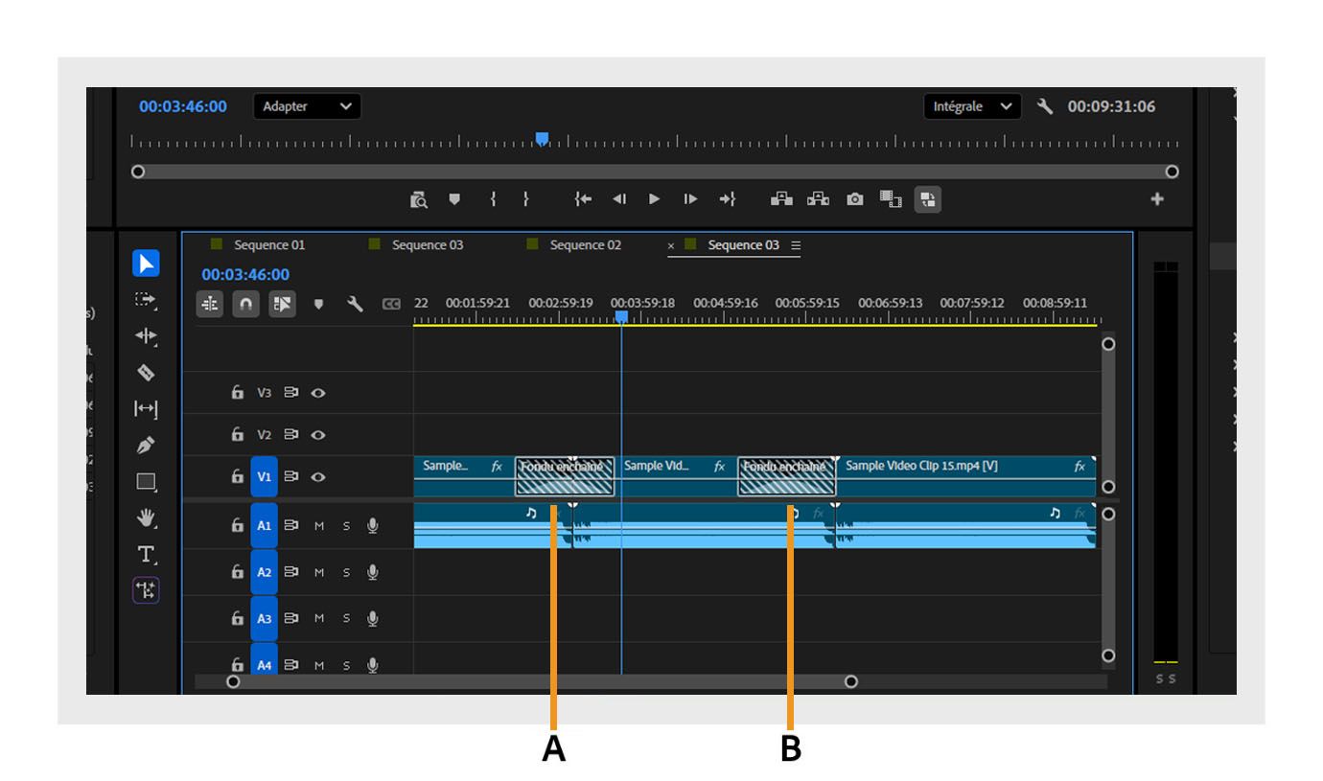
Task: Hide the V1 track output with the eye
Action: (x=318, y=478)
